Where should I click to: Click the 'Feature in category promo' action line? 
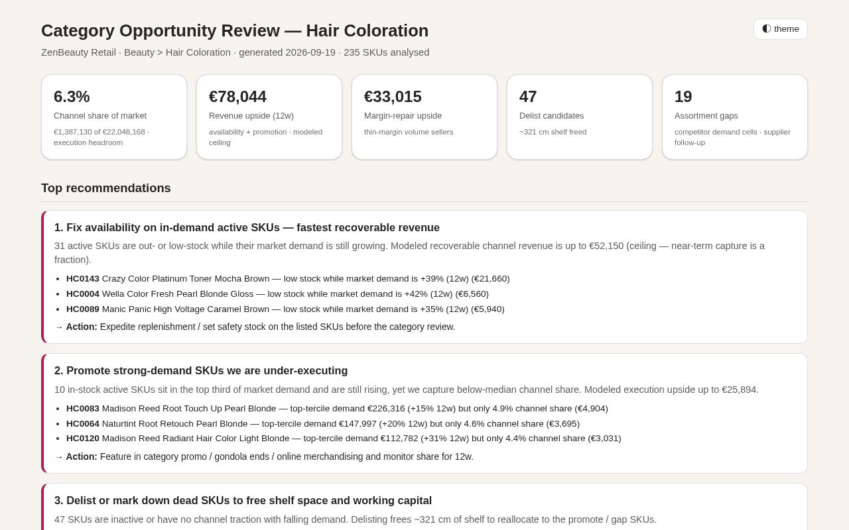point(264,456)
